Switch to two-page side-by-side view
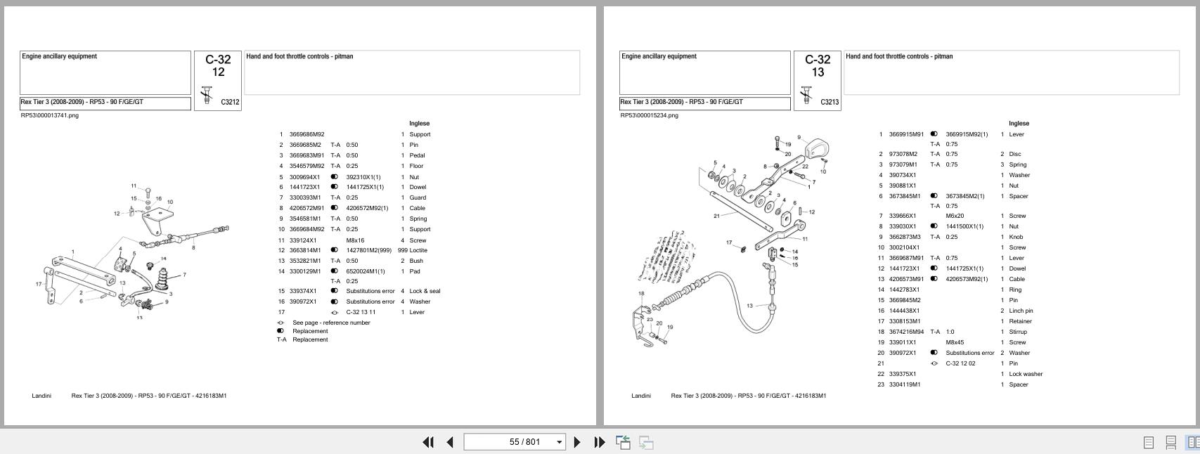Image resolution: width=1200 pixels, height=454 pixels. click(1193, 442)
